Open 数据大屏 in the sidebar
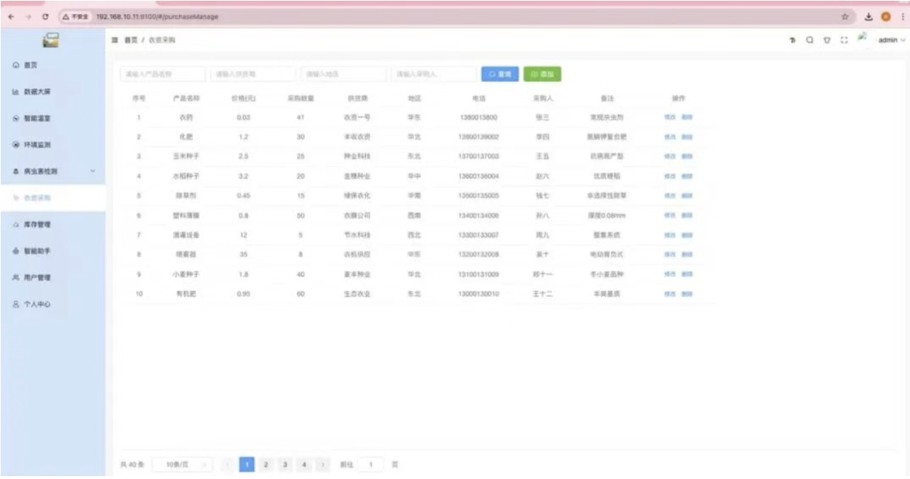 53,92
